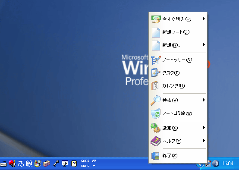Viewport: 239px width, 170px height.
Task: Open the IME Pad cup icon
Action: (x=38, y=163)
